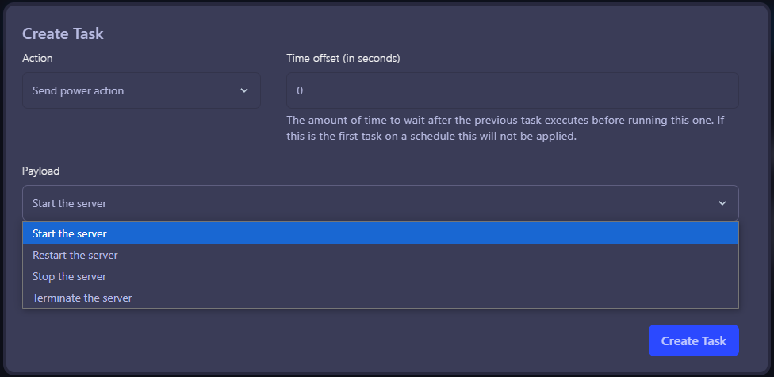The image size is (774, 377).
Task: Collapse the Payload select box
Action: [x=381, y=203]
